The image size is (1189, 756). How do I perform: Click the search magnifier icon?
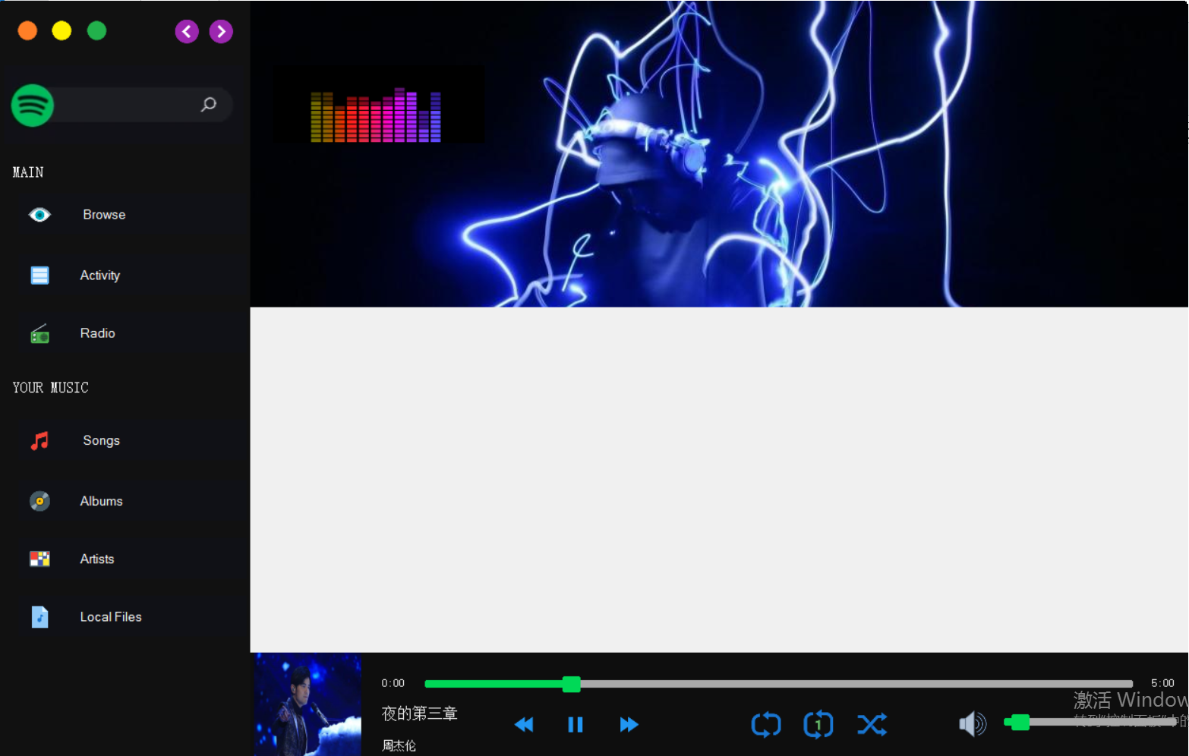coord(208,105)
